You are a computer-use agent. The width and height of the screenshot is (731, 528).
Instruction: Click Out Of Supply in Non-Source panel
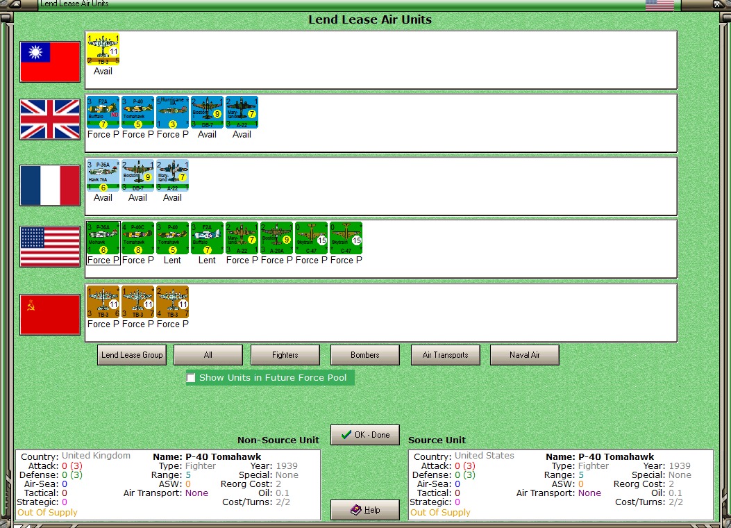47,512
